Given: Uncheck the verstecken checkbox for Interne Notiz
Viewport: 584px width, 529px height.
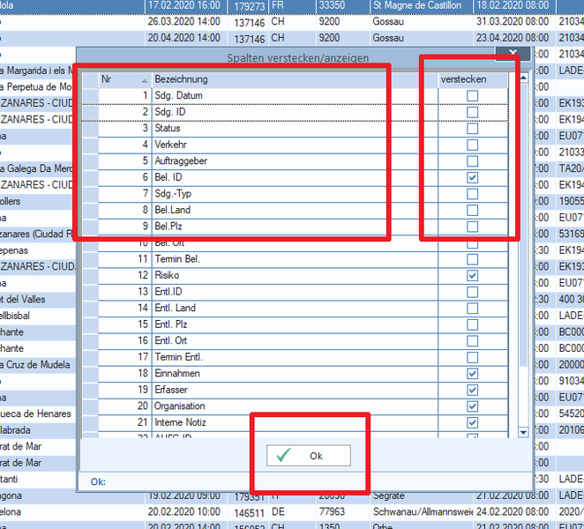Looking at the screenshot, I should tap(472, 423).
